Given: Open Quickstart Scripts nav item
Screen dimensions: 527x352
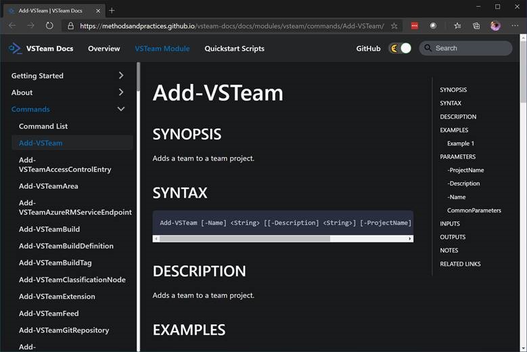Looking at the screenshot, I should pyautogui.click(x=234, y=49).
